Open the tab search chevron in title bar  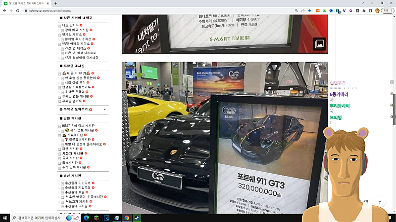click(x=363, y=3)
